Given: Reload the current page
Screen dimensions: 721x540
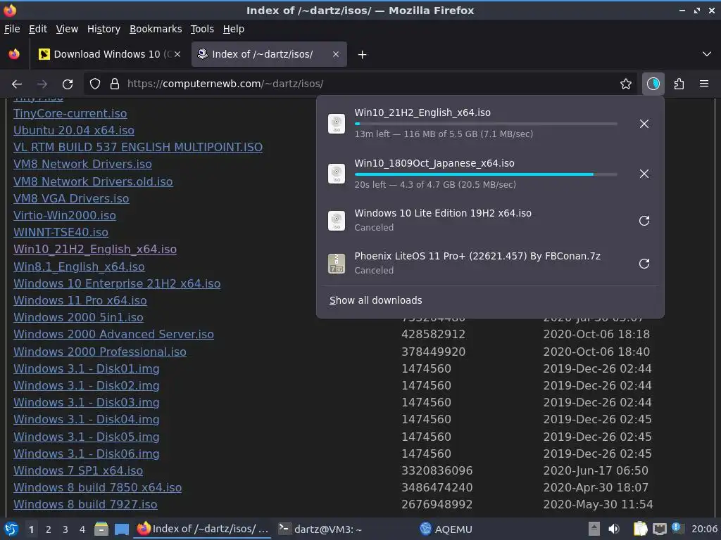Looking at the screenshot, I should pyautogui.click(x=68, y=84).
